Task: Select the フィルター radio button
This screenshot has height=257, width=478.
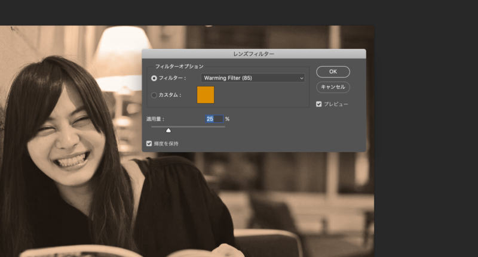Action: [154, 78]
